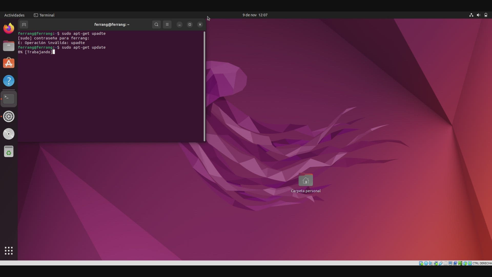The width and height of the screenshot is (492, 277).
Task: Open the Help question mark icon
Action: [9, 81]
